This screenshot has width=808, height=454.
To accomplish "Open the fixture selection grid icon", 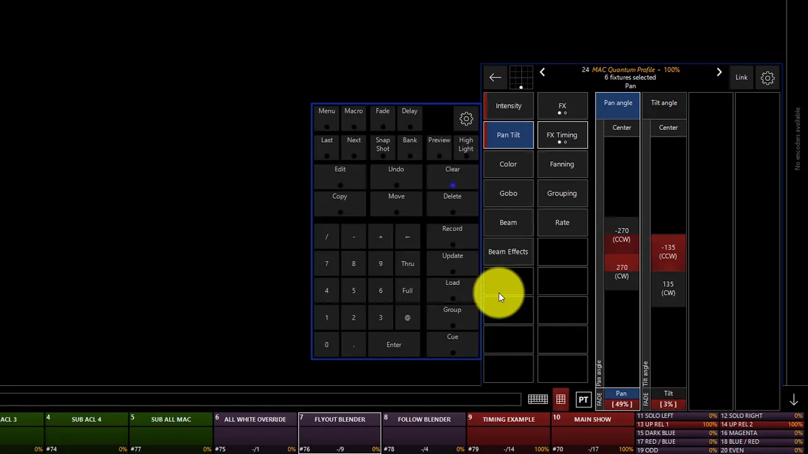I will click(521, 78).
